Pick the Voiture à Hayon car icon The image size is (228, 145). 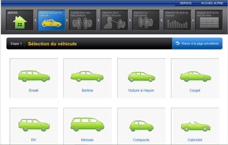[141, 76]
